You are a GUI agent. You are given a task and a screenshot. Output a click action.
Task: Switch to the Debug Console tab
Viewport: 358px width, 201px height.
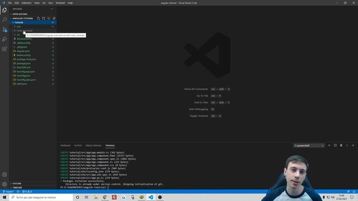[x=93, y=146]
